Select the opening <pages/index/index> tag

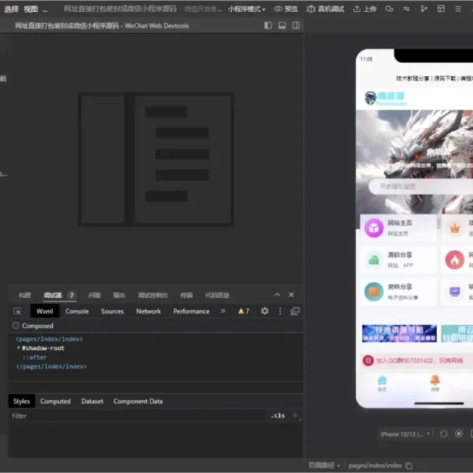(x=49, y=339)
